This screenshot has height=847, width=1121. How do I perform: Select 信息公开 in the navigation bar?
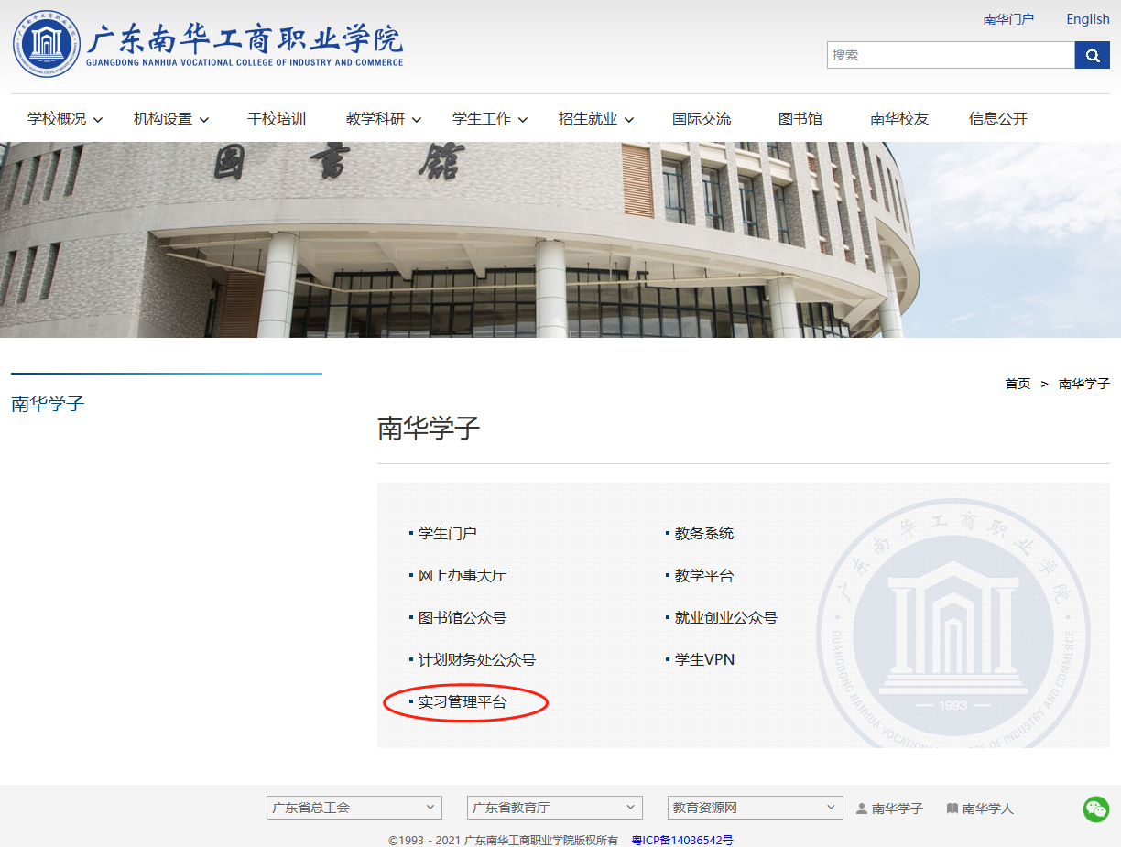997,119
